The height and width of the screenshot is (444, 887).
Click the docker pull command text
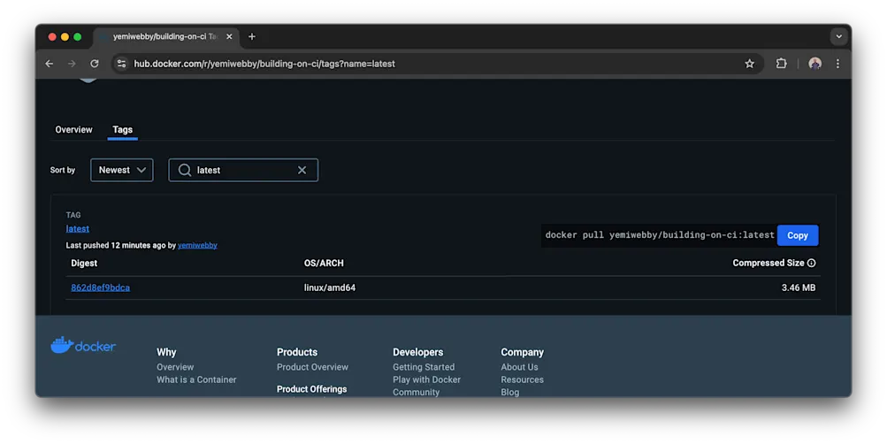pos(660,235)
